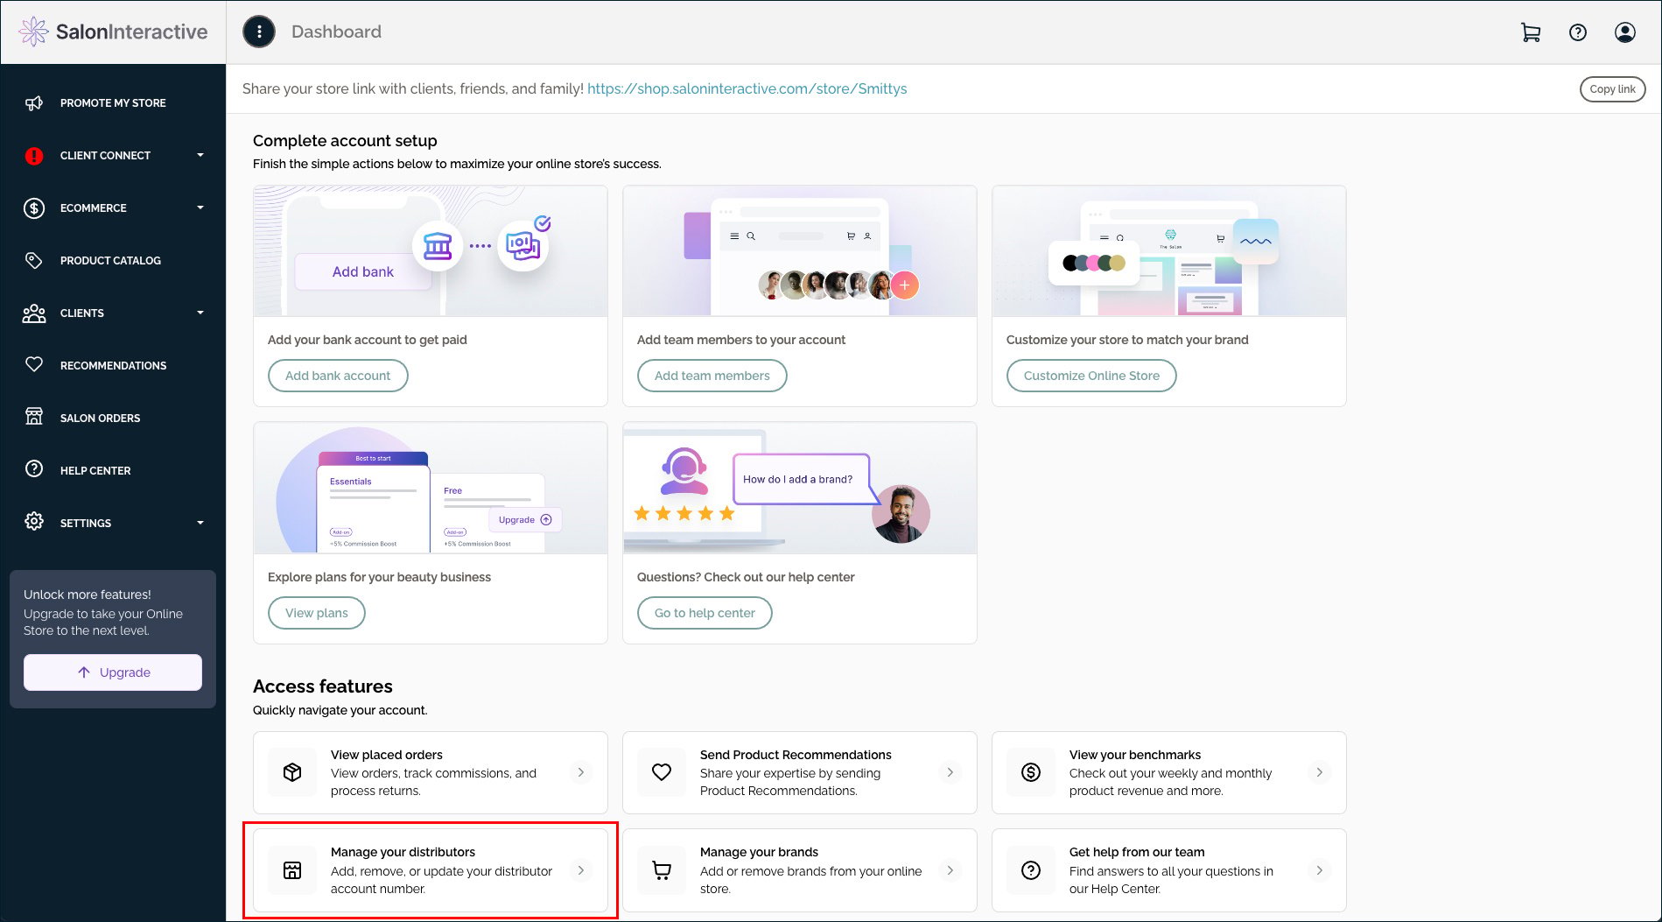Screen dimensions: 1662x922
Task: Click the store icon on Manage your distributors card
Action: point(292,870)
